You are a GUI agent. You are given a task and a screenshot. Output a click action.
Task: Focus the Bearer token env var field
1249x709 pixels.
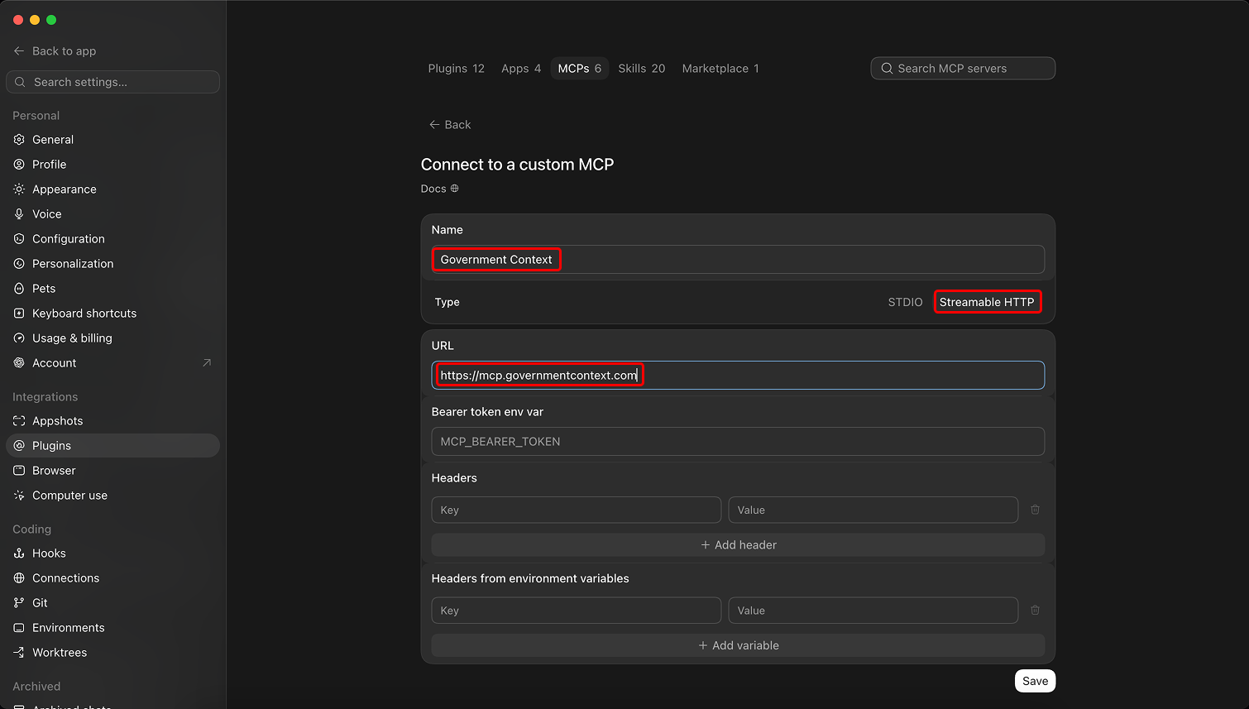click(x=738, y=442)
